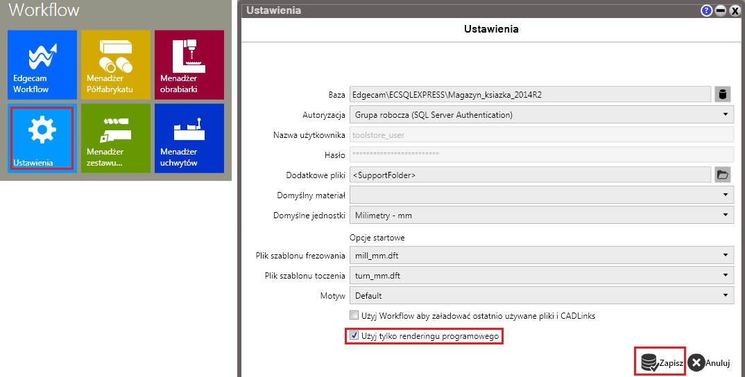Open the Domyślne jednostki dropdown

(542, 215)
